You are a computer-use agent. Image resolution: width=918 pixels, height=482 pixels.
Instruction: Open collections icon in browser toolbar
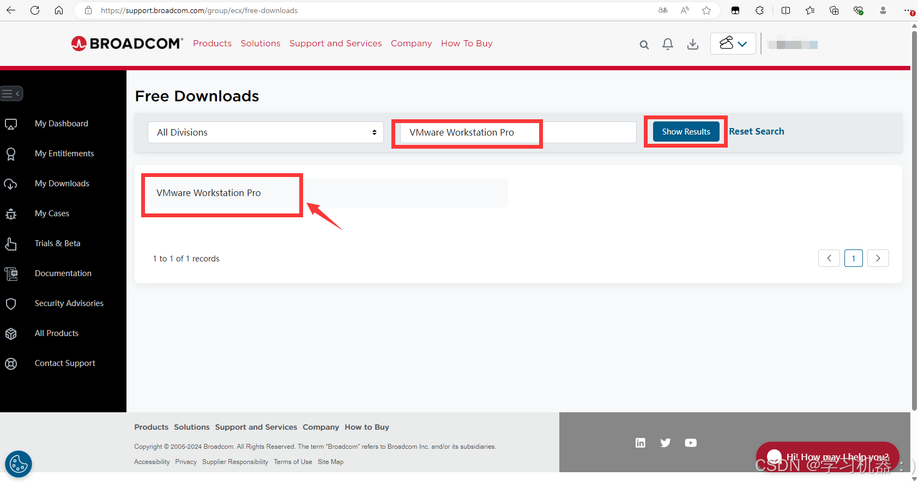834,10
